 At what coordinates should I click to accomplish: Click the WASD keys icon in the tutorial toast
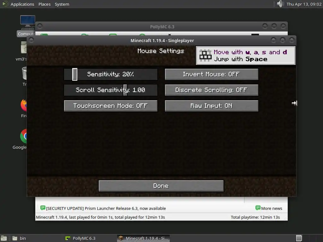[x=205, y=55]
